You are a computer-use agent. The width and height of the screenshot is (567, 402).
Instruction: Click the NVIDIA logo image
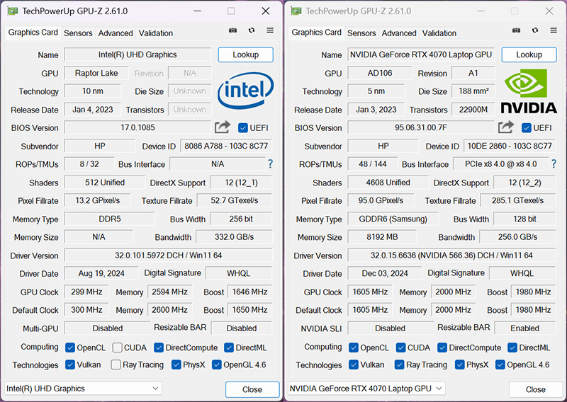coord(529,91)
